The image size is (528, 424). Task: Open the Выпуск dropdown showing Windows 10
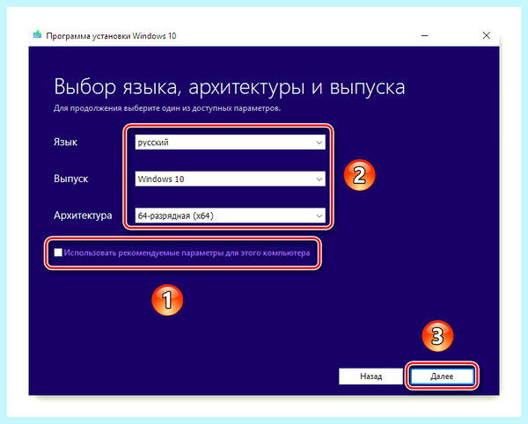click(x=230, y=179)
